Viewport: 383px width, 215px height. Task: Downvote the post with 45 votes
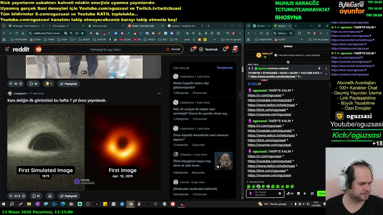pyautogui.click(x=21, y=84)
